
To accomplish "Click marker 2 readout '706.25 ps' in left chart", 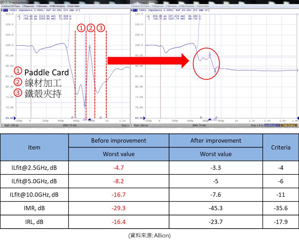I will tap(30, 19).
